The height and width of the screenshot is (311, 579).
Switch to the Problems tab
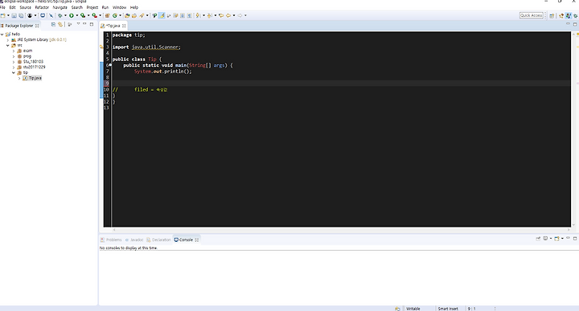(x=111, y=239)
